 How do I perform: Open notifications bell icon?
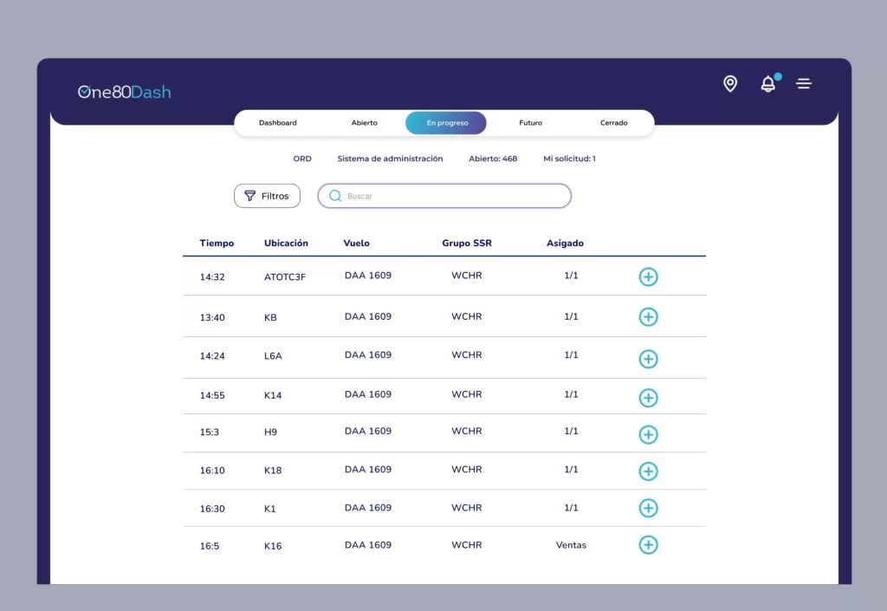coord(768,84)
